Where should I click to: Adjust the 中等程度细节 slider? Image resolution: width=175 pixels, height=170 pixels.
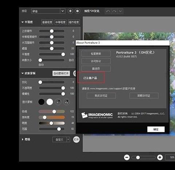click(x=52, y=37)
